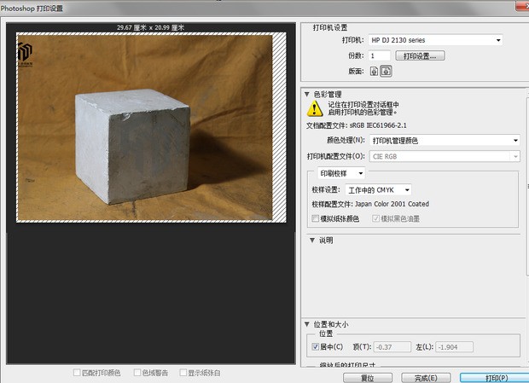The image size is (529, 383).
Task: Click the yellow color management warning icon
Action: click(x=315, y=108)
